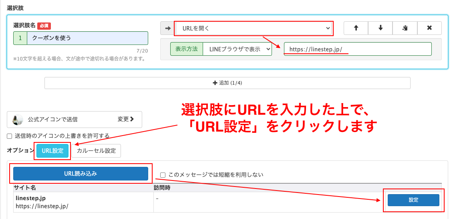Screen dimensions: 451x219
Task: Click the URL読み込み button
Action: 81,173
